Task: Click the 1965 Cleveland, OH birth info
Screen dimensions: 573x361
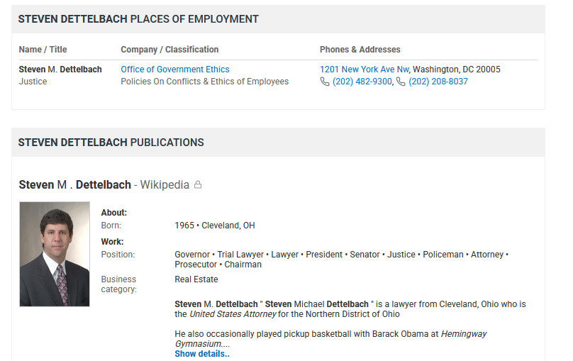Action: (215, 226)
